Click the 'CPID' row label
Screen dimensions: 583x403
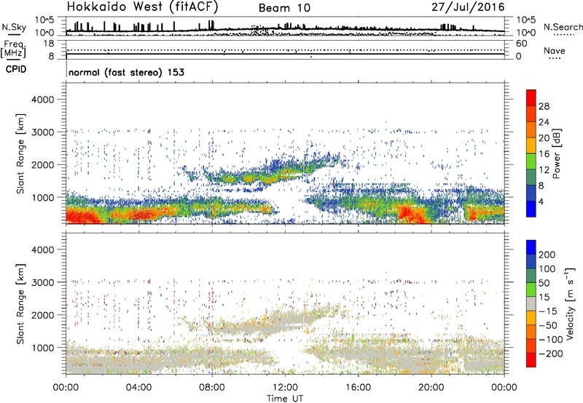click(16, 69)
